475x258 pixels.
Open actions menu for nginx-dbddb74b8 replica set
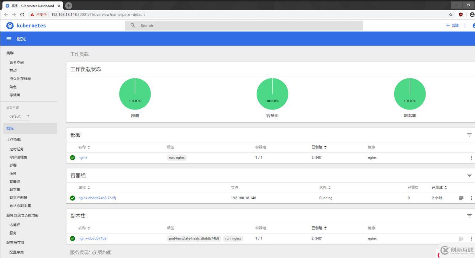(x=471, y=238)
